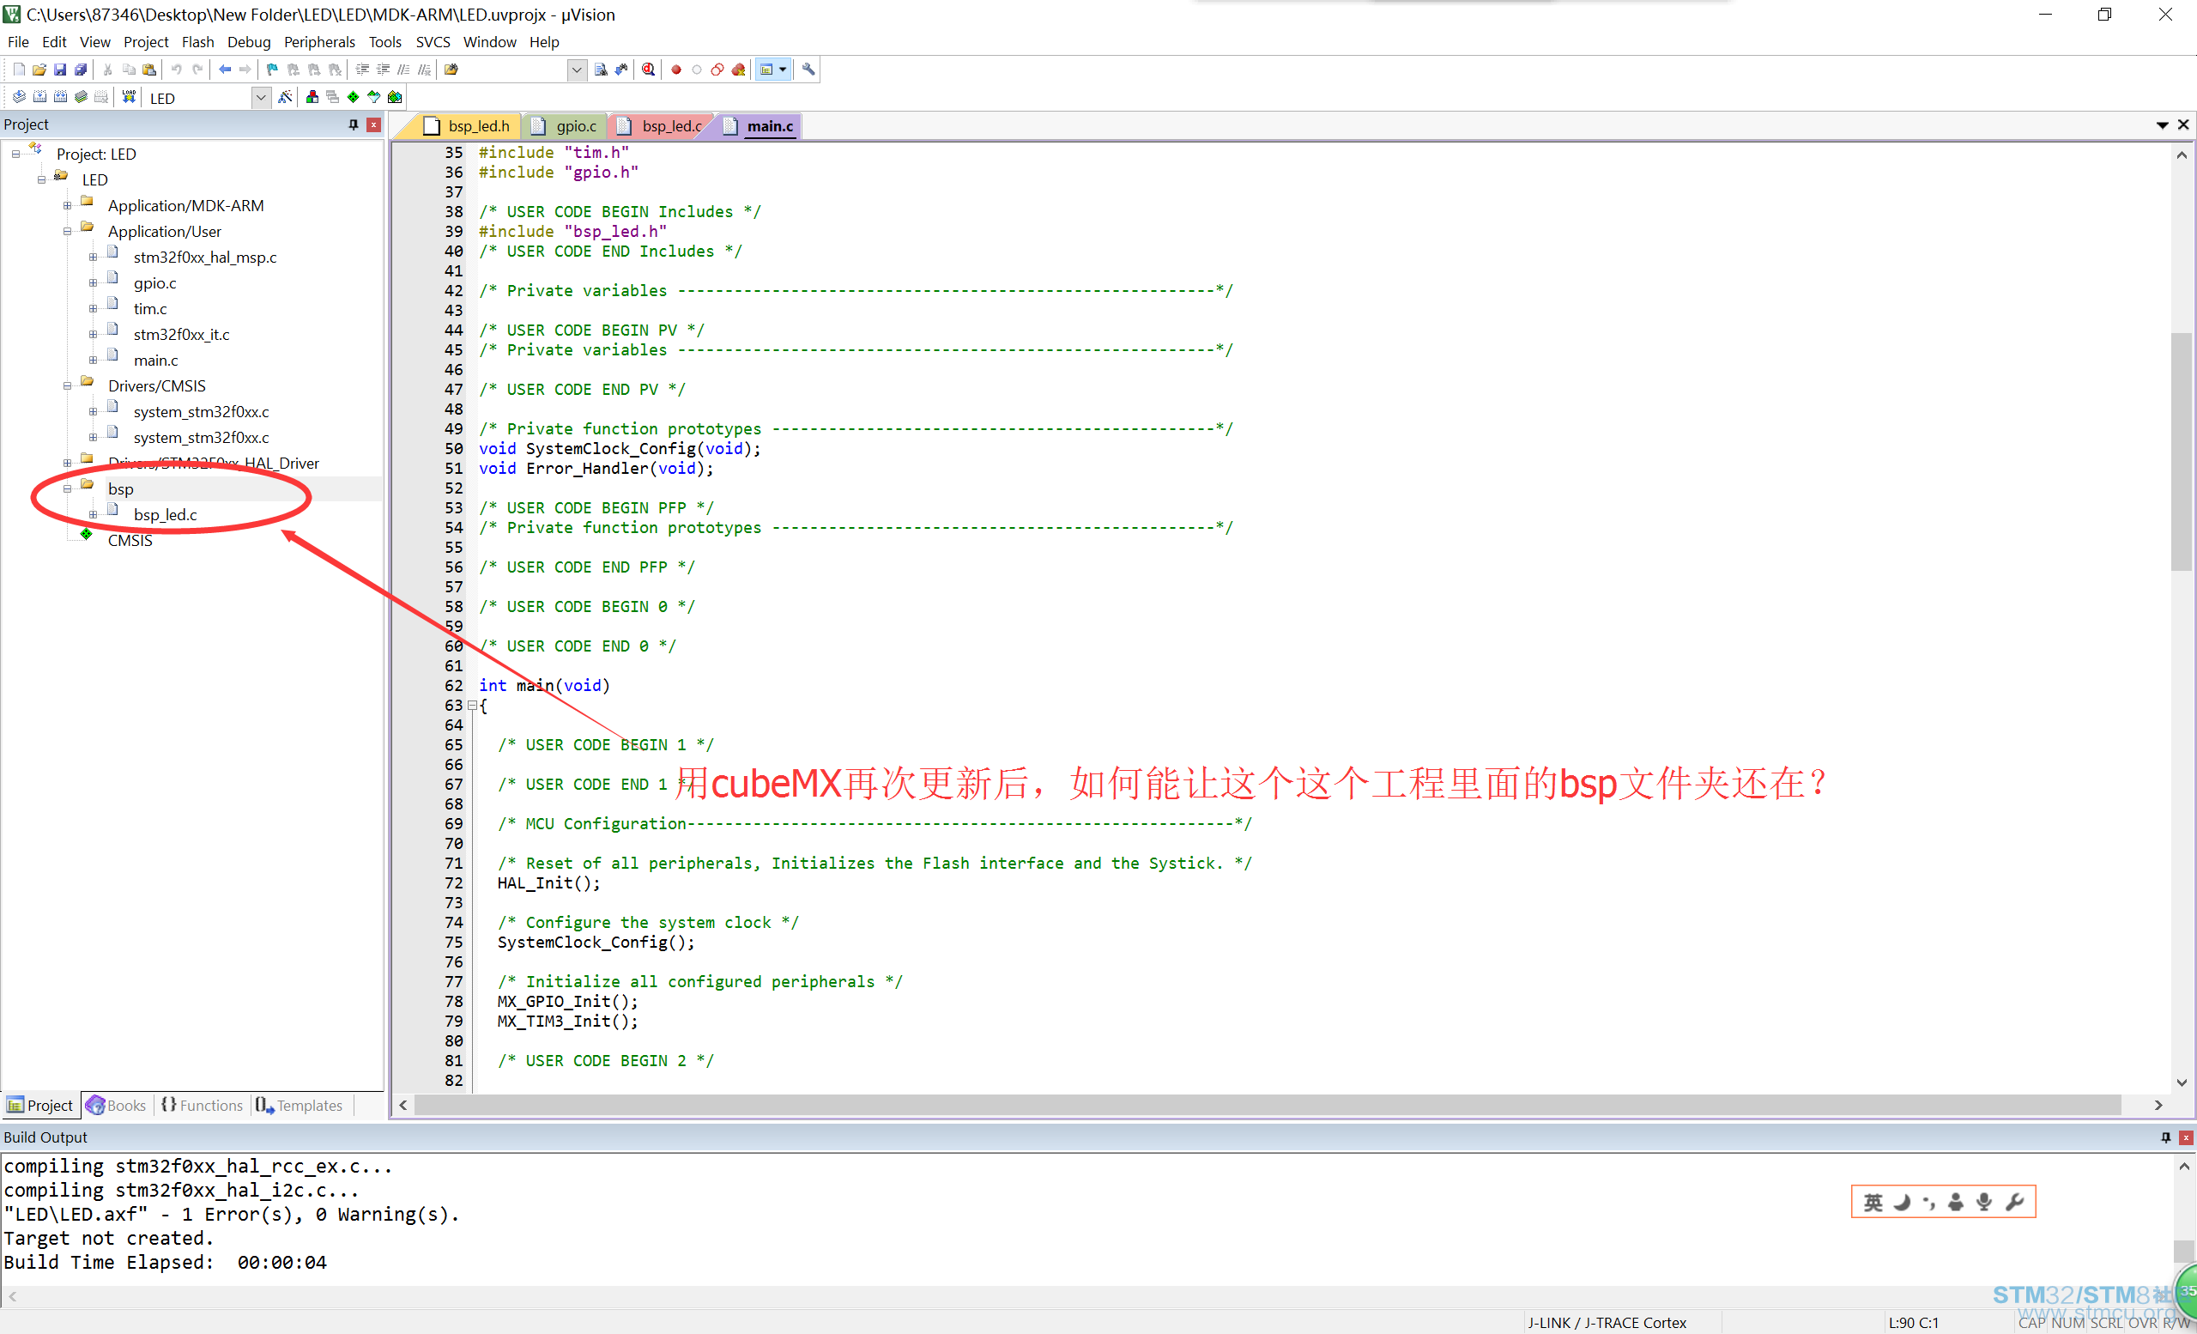Open the Flash menu
The image size is (2197, 1334).
pyautogui.click(x=198, y=42)
